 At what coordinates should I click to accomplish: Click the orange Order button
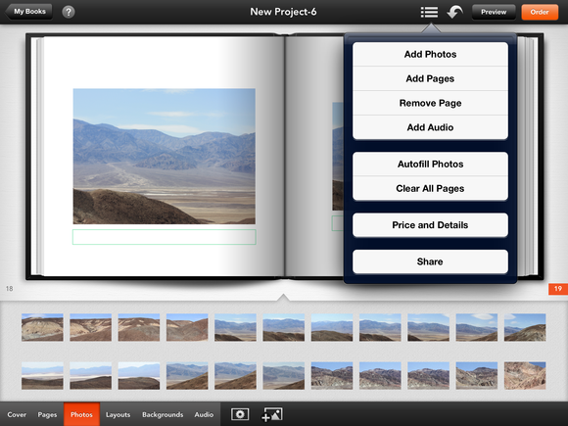(540, 12)
